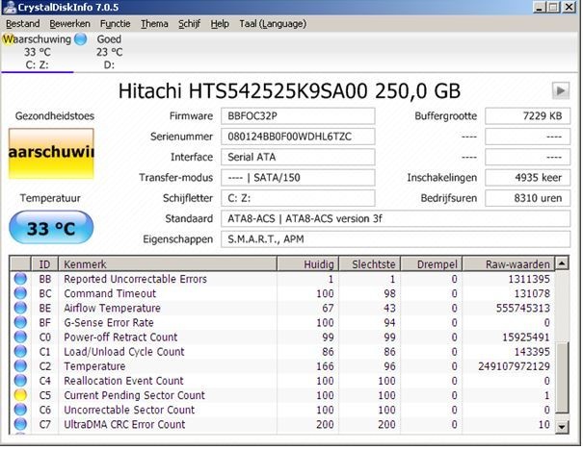Image resolution: width=583 pixels, height=450 pixels.
Task: Click the status orb for Temperature C2 row
Action: [20, 366]
